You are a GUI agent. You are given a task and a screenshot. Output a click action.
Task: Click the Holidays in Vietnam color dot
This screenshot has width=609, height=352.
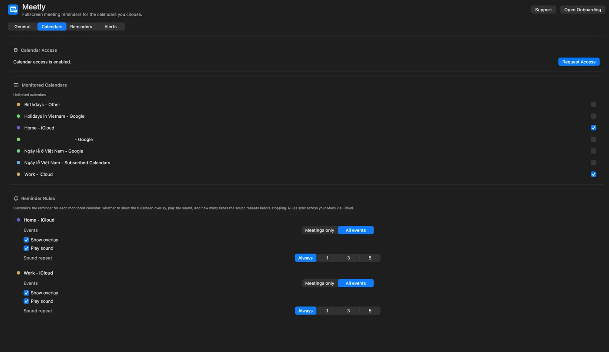(18, 116)
